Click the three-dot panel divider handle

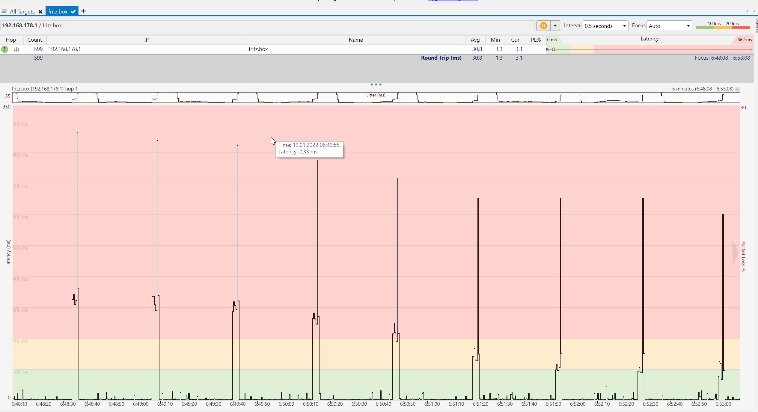376,84
